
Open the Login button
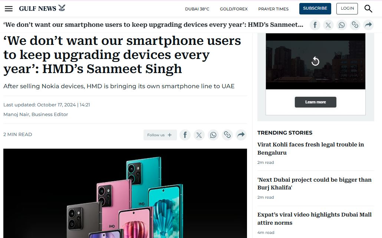(x=347, y=9)
